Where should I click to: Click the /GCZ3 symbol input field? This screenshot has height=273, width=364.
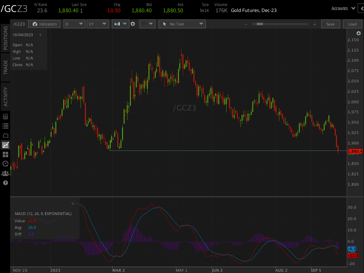pos(20,24)
